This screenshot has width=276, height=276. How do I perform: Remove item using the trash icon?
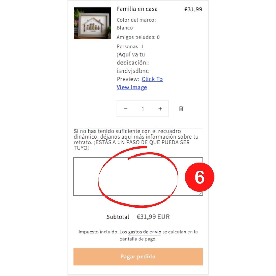181,108
